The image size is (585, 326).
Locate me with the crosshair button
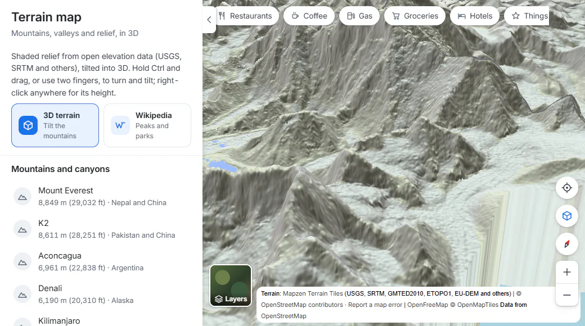pyautogui.click(x=567, y=188)
